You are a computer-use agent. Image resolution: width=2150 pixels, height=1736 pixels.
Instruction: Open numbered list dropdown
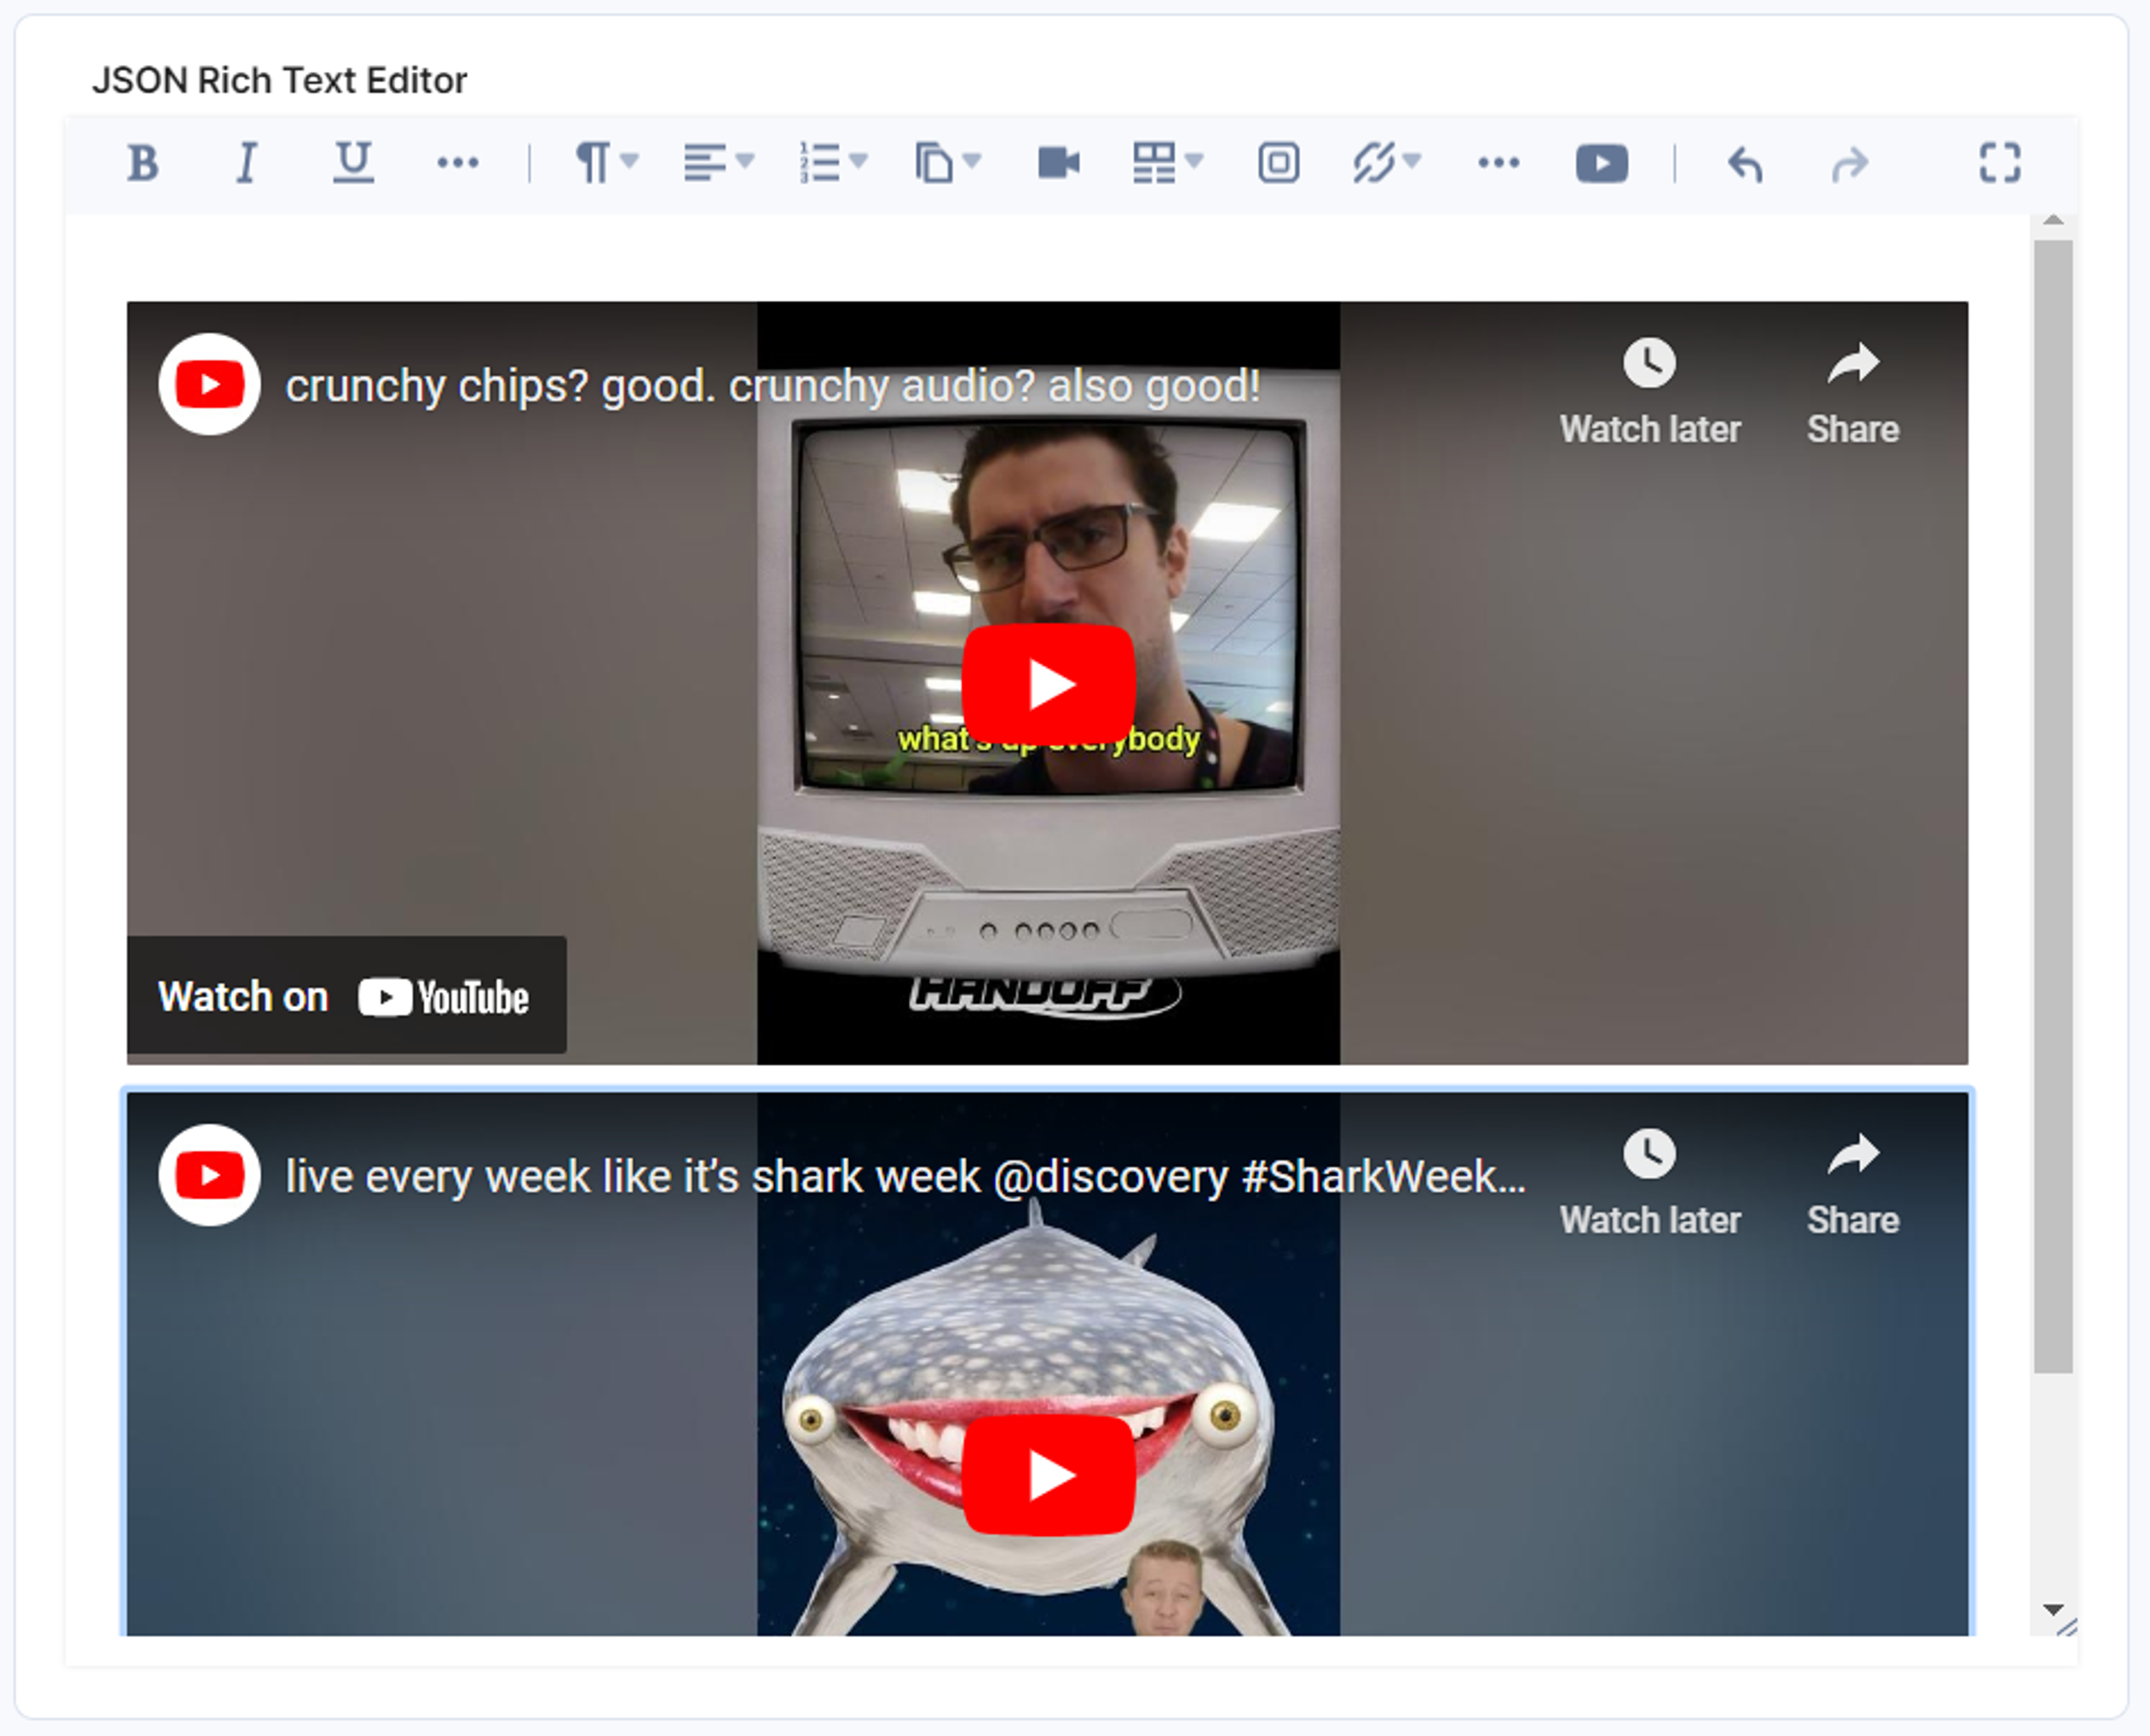tap(833, 163)
